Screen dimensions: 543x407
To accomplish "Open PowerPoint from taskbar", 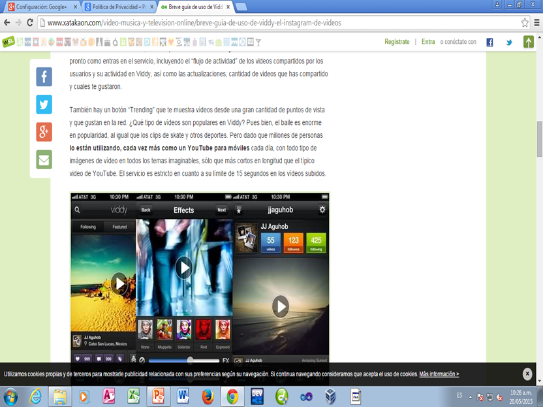I will [158, 397].
